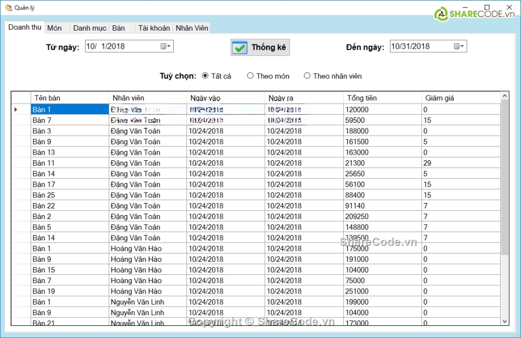Screen dimensions: 521x338
Task: Click the Quản lý app icon in title bar
Action: click(x=8, y=7)
